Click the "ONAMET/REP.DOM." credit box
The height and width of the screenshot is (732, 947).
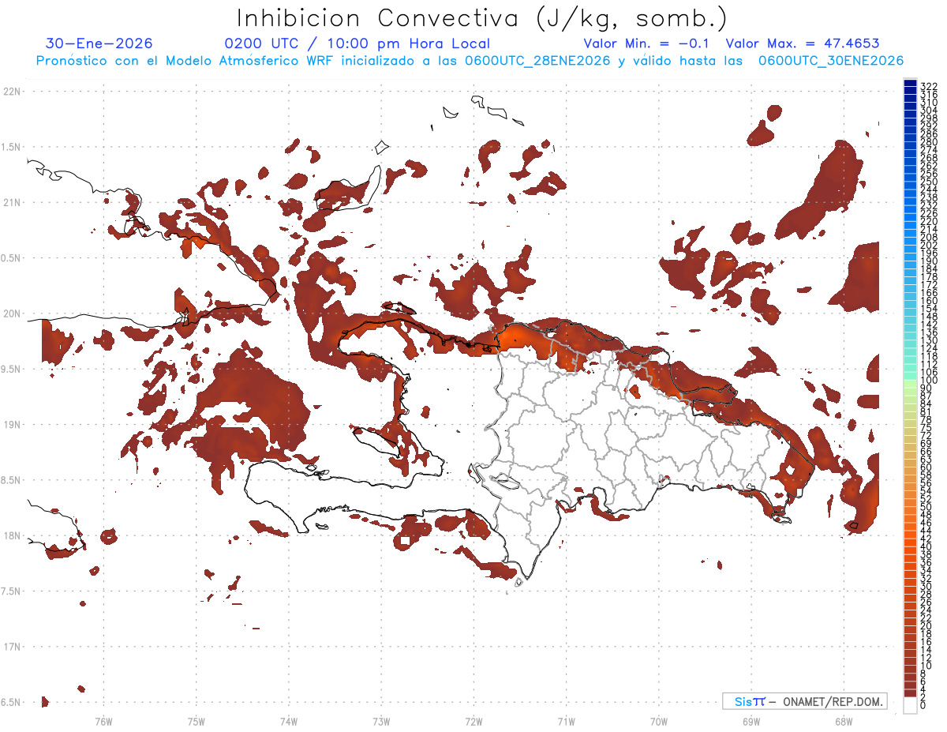[x=805, y=701]
